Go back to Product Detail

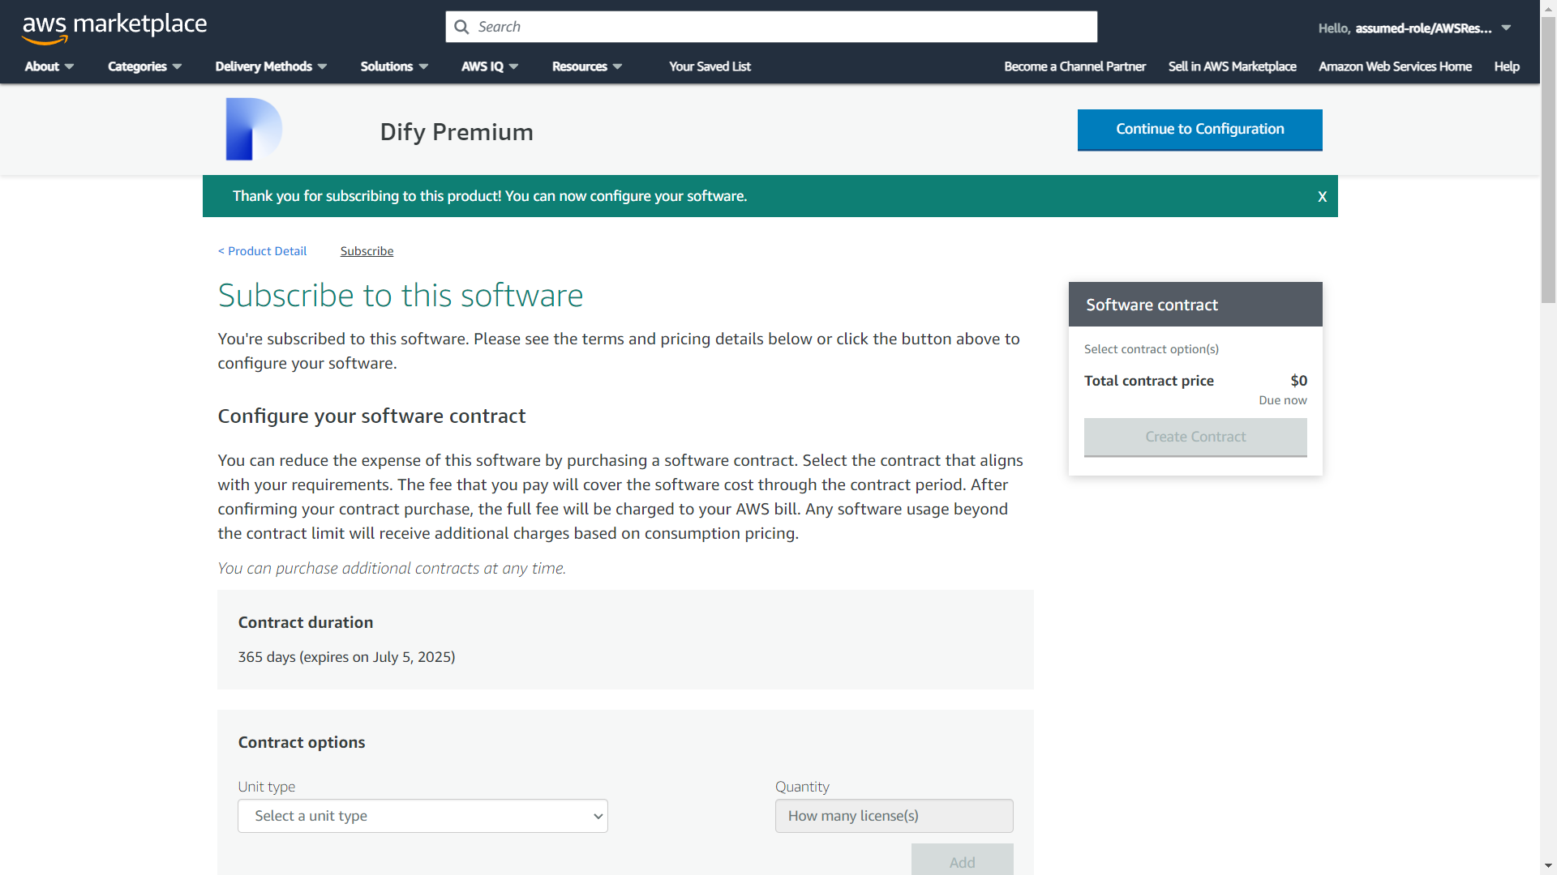[262, 251]
